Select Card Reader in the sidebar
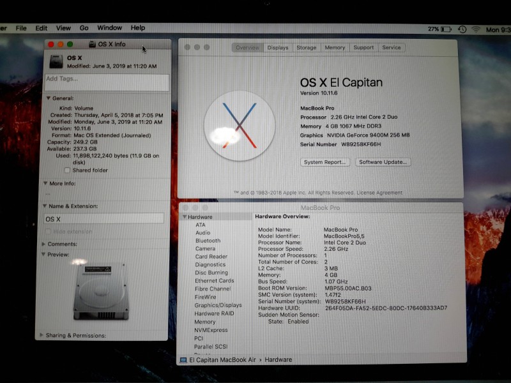Image resolution: width=511 pixels, height=383 pixels. click(211, 257)
